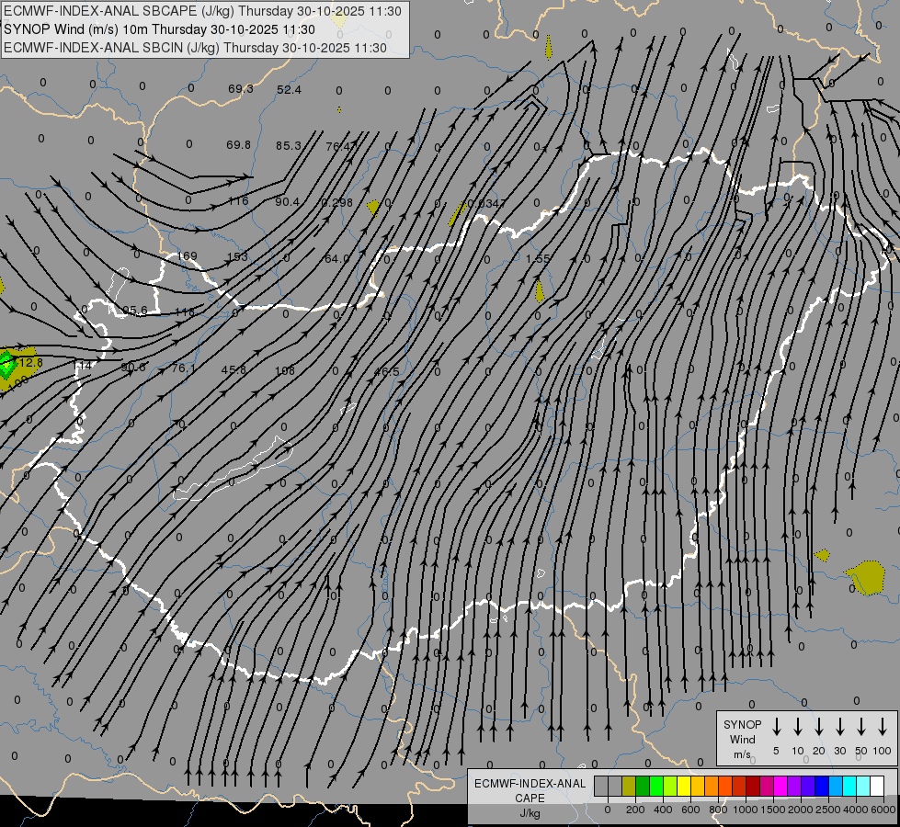
Task: Click the wind arrow above the 10 label
Action: [x=797, y=727]
